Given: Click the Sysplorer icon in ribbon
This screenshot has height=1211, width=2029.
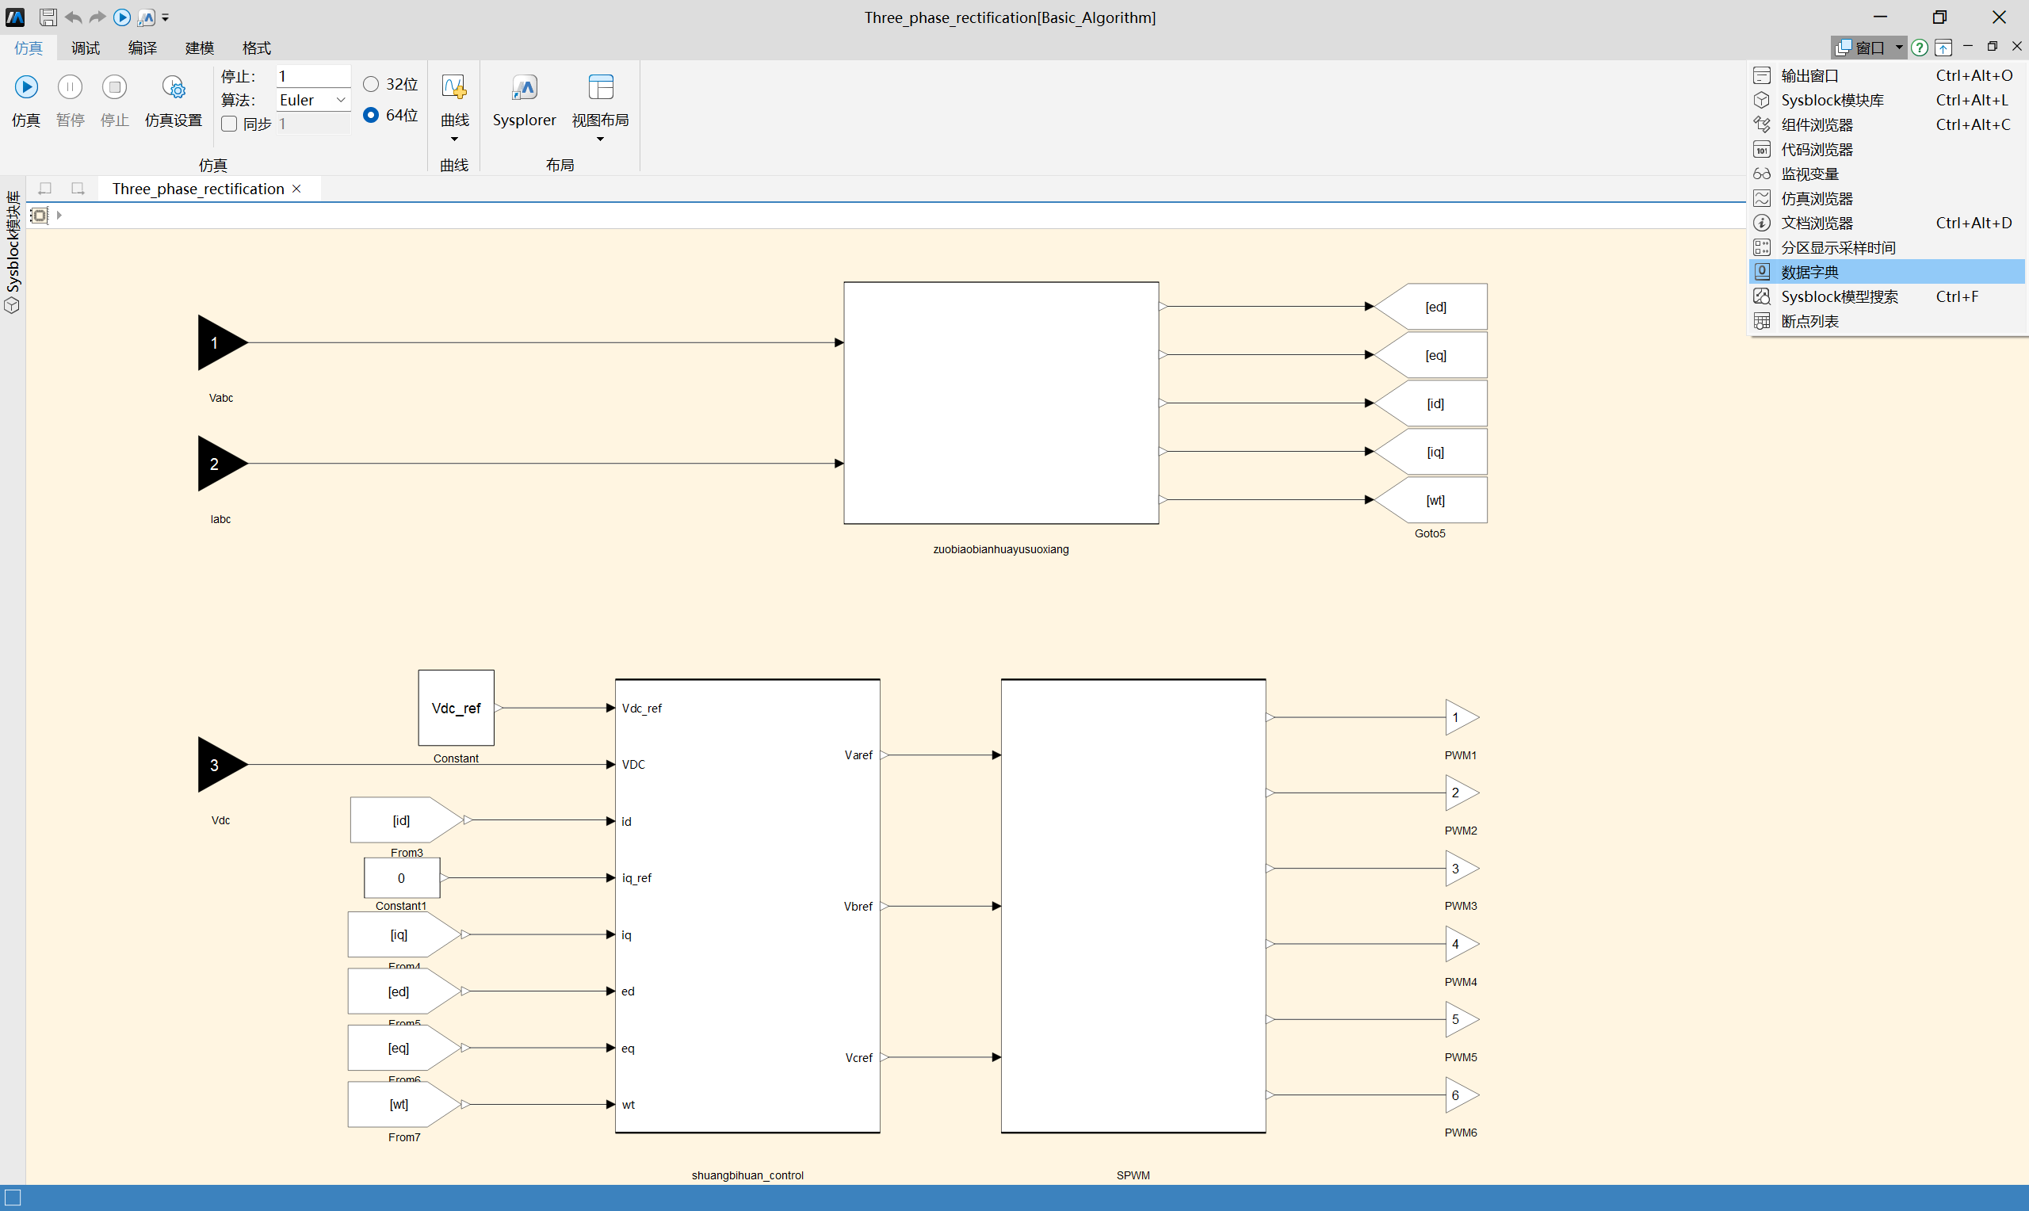Looking at the screenshot, I should coord(525,87).
